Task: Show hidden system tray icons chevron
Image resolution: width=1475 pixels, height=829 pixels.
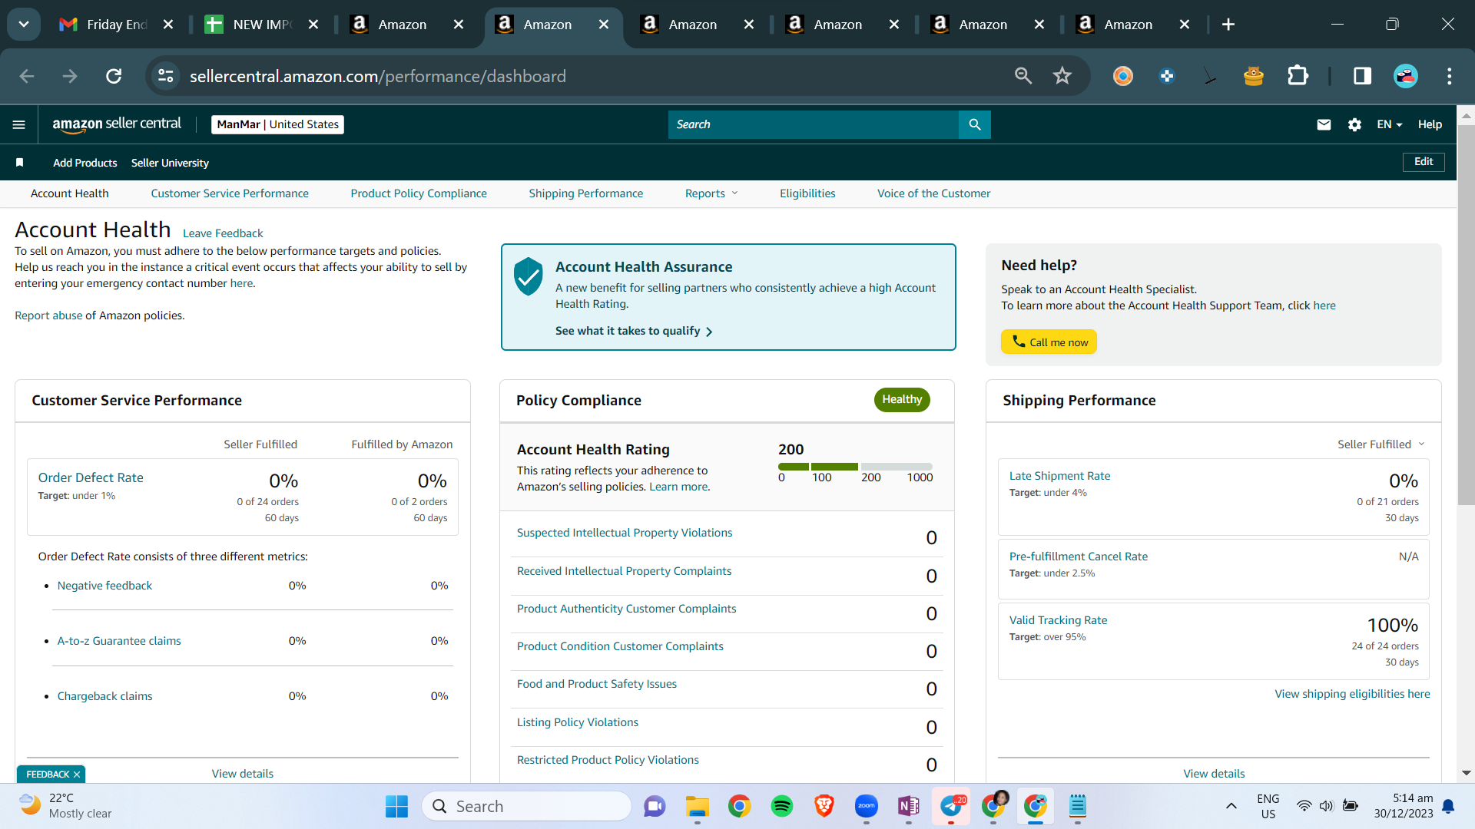Action: point(1231,806)
